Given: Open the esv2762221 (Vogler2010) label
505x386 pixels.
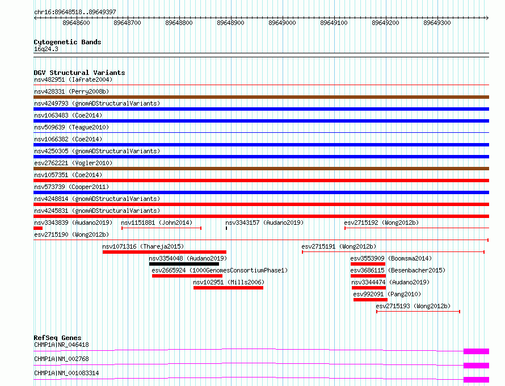Looking at the screenshot, I should click(x=73, y=163).
